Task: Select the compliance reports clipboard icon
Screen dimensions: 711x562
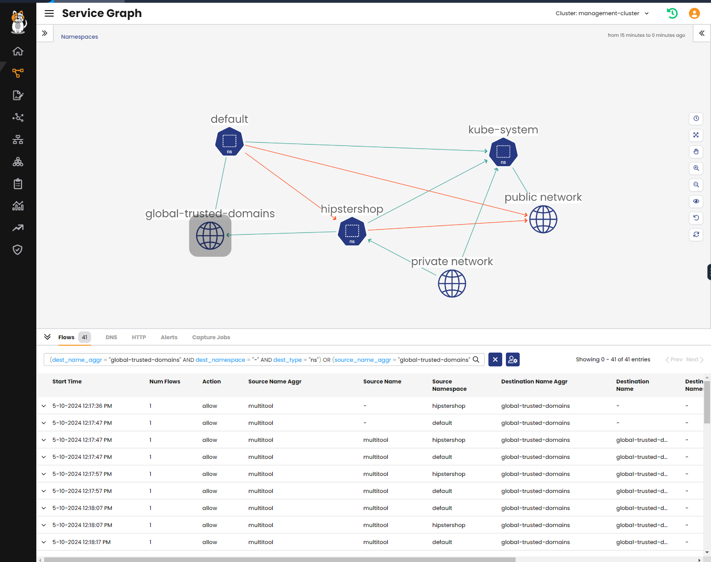Action: click(x=17, y=184)
